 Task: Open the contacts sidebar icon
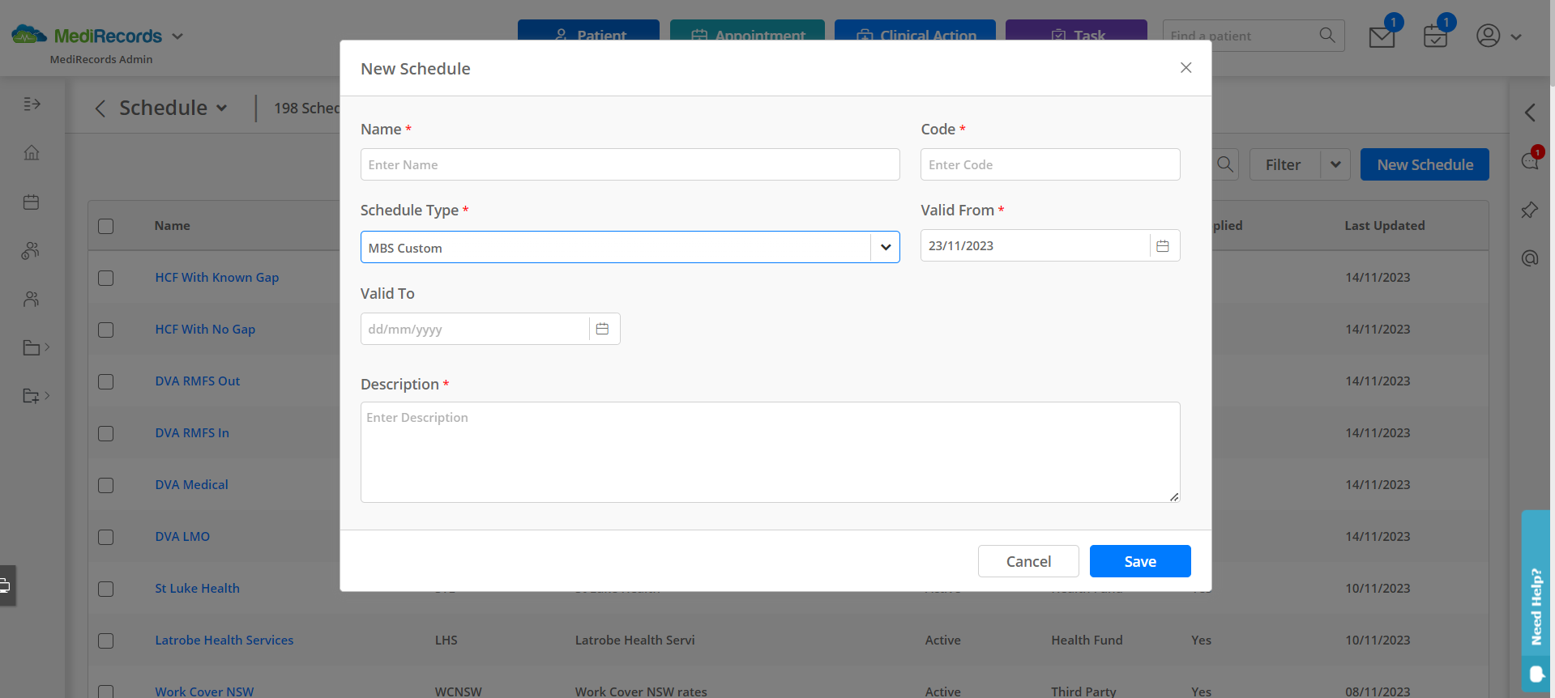[x=32, y=300]
